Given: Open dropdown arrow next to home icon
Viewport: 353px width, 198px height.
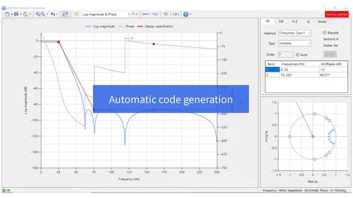Looking at the screenshot, I should pos(12,14).
